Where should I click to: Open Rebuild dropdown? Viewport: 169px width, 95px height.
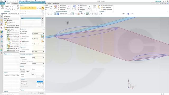(x=37, y=74)
